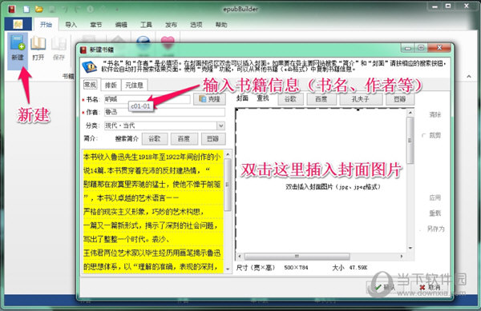Collapse the ribbon with the chevron arrow
The height and width of the screenshot is (311, 481).
tap(469, 77)
